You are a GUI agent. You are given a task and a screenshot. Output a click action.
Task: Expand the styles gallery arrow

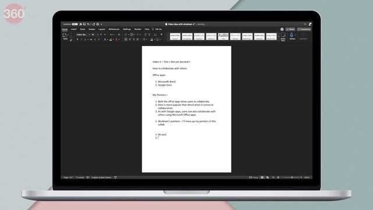(279, 37)
